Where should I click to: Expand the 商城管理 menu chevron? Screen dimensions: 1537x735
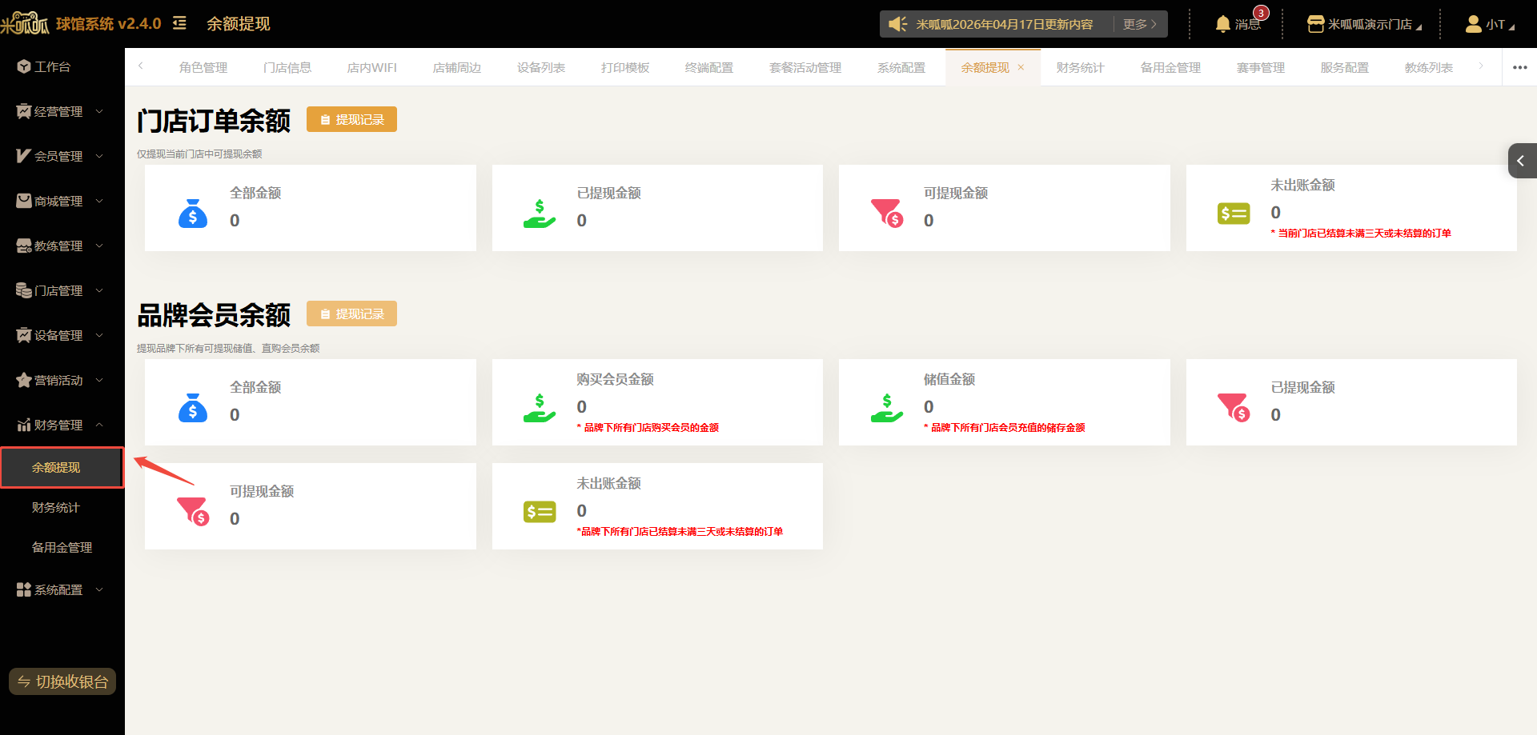99,201
